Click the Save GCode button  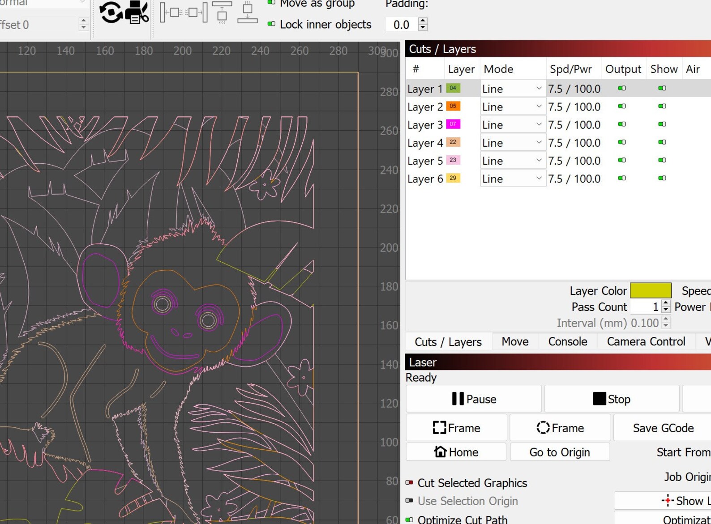tap(663, 428)
